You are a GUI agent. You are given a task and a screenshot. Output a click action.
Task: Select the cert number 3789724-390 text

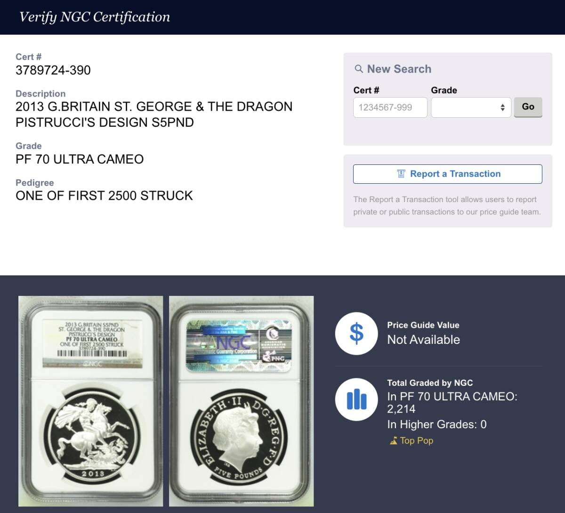coord(53,70)
